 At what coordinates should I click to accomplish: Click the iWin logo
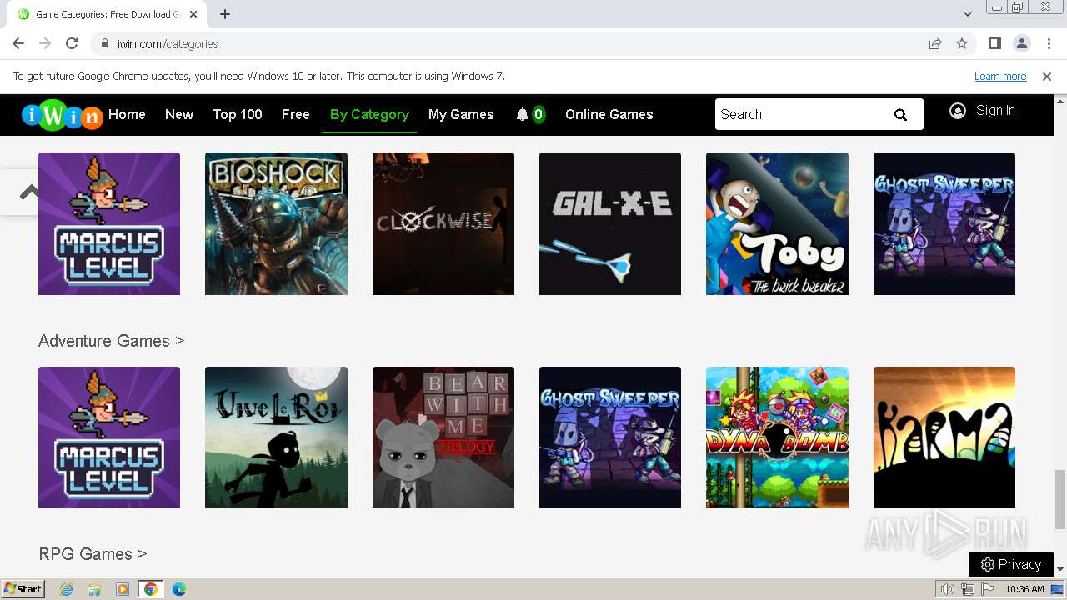pyautogui.click(x=62, y=116)
